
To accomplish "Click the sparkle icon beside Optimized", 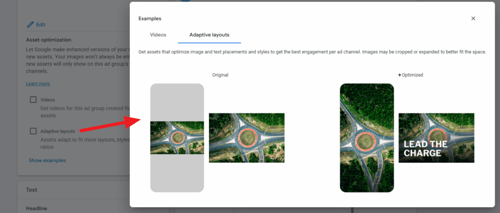I will pos(399,75).
